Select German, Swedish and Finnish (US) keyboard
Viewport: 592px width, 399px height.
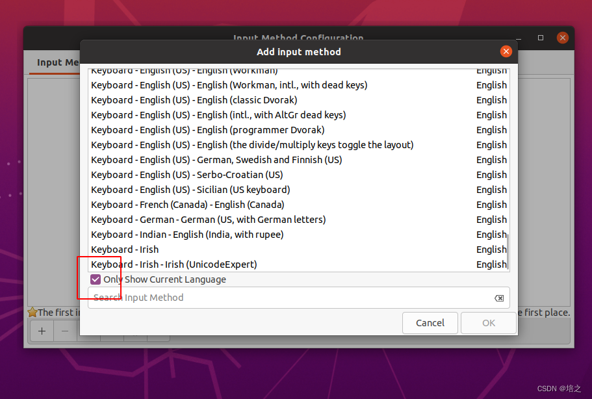pos(299,160)
